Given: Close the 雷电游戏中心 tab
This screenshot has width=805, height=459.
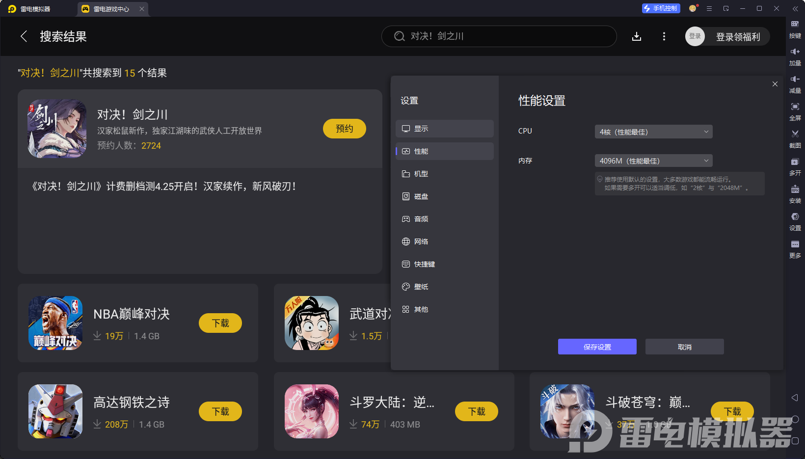Looking at the screenshot, I should (x=142, y=9).
